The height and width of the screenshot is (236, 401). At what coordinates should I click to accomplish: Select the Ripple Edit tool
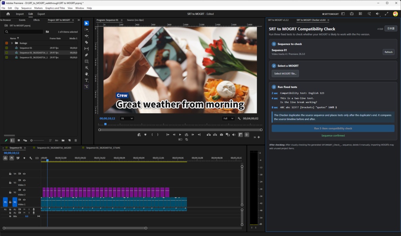(87, 36)
